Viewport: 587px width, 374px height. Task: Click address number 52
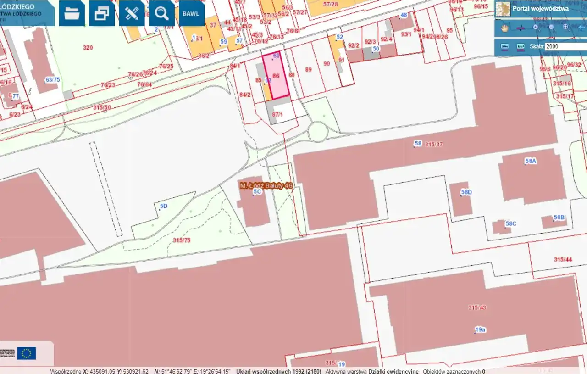coord(339,37)
